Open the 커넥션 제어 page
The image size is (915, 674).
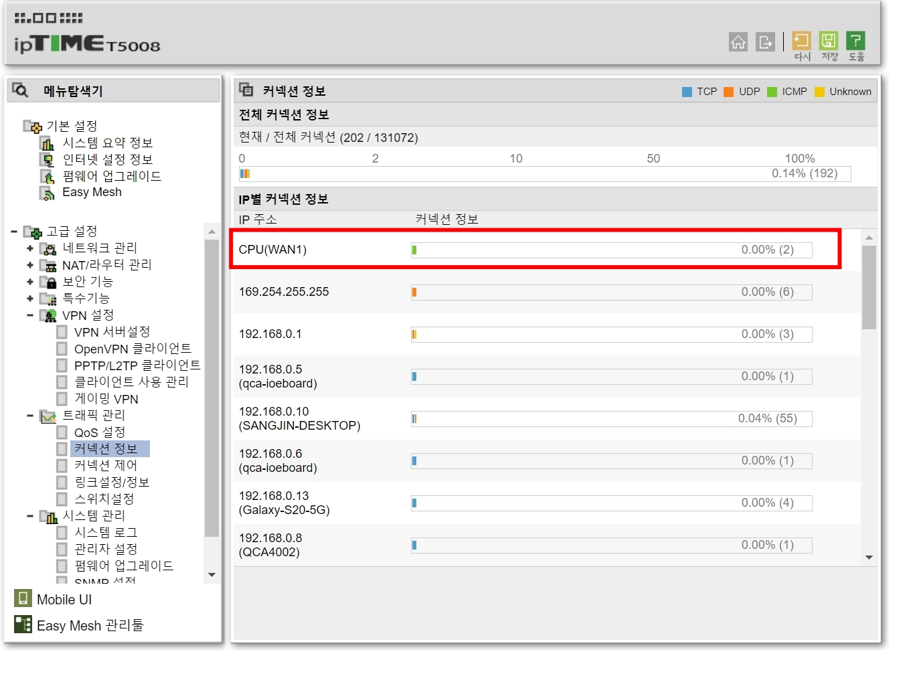point(105,465)
